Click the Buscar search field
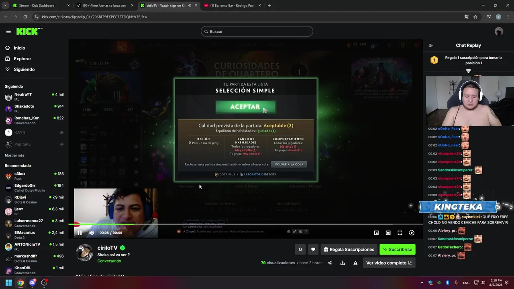514x289 pixels. point(257,31)
